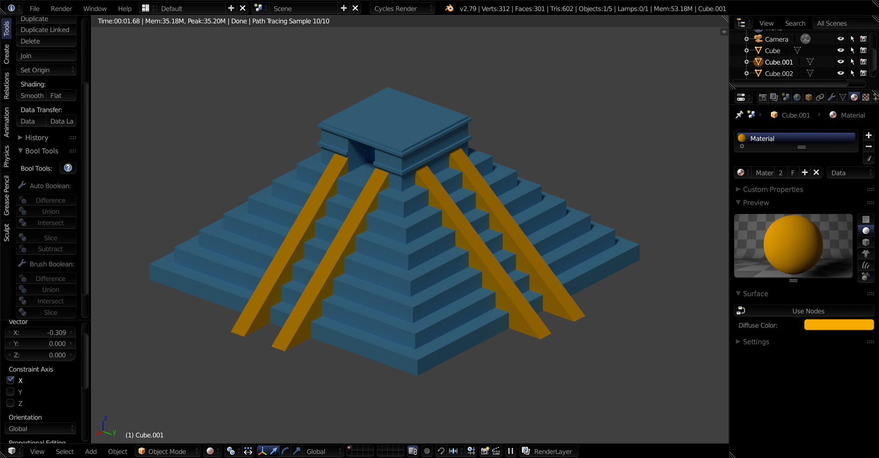Open mesh Data triangle properties tab
The width and height of the screenshot is (879, 458).
843,97
